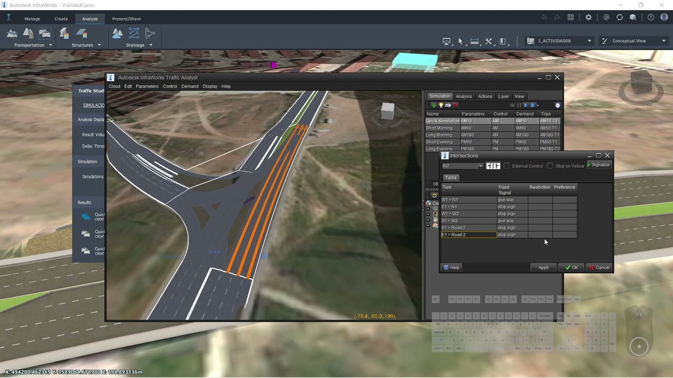Click the full screen expand icon

click(570, 17)
